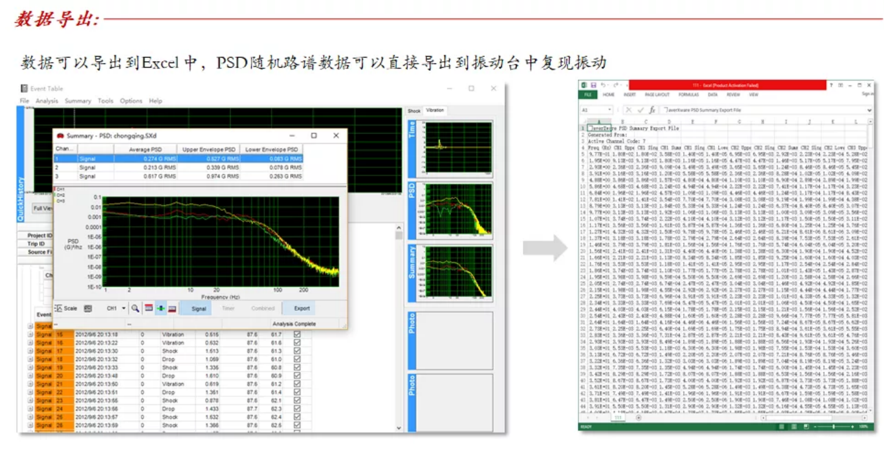Click the Excel formula bar enter checkmark

point(640,110)
